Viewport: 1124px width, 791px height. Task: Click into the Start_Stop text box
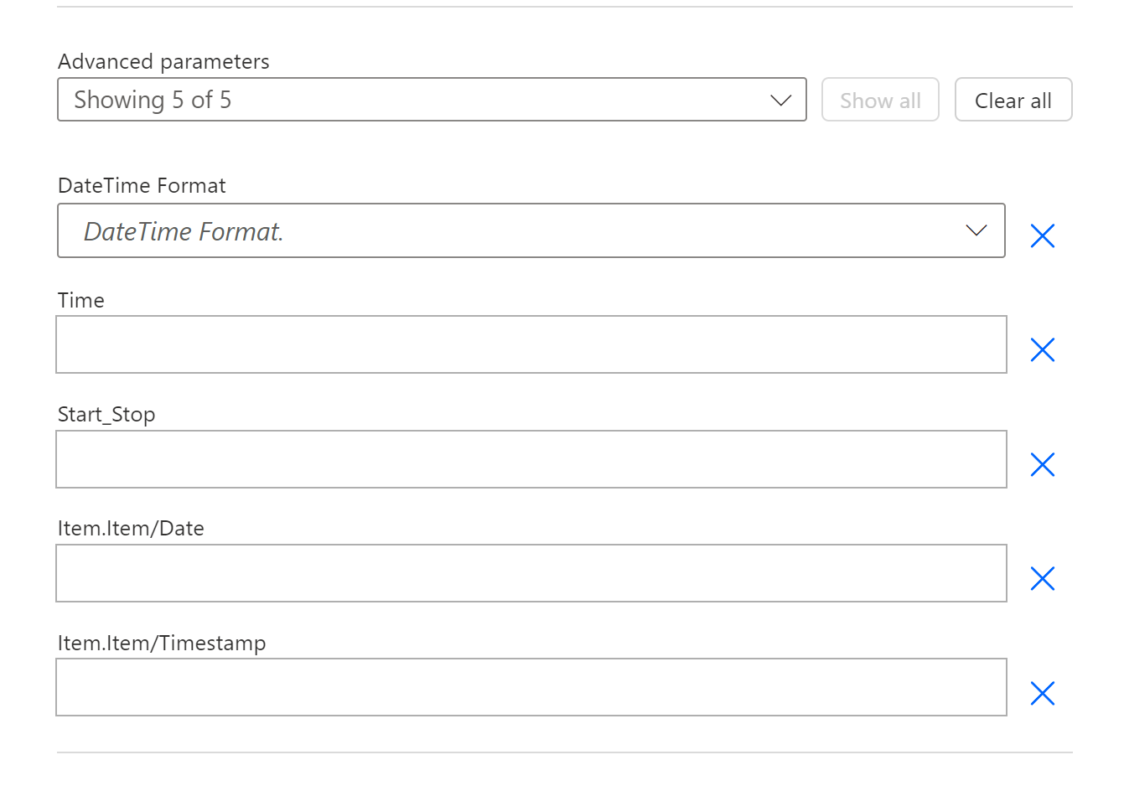pos(531,459)
